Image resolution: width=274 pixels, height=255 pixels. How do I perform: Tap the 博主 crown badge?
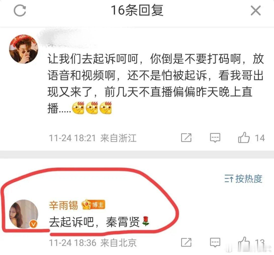tap(93, 204)
